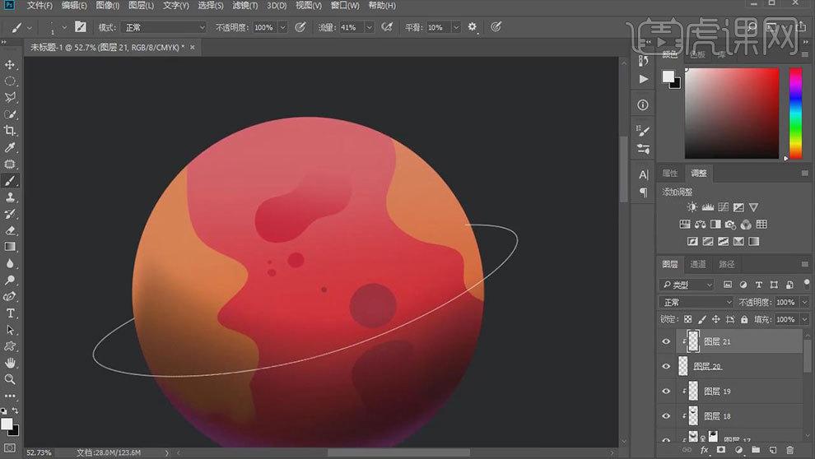Switch to the 通道 tab
The height and width of the screenshot is (459, 815).
tap(698, 264)
